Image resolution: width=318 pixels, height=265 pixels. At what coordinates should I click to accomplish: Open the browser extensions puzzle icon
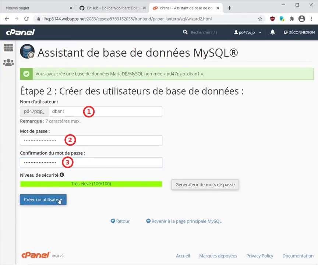click(292, 19)
